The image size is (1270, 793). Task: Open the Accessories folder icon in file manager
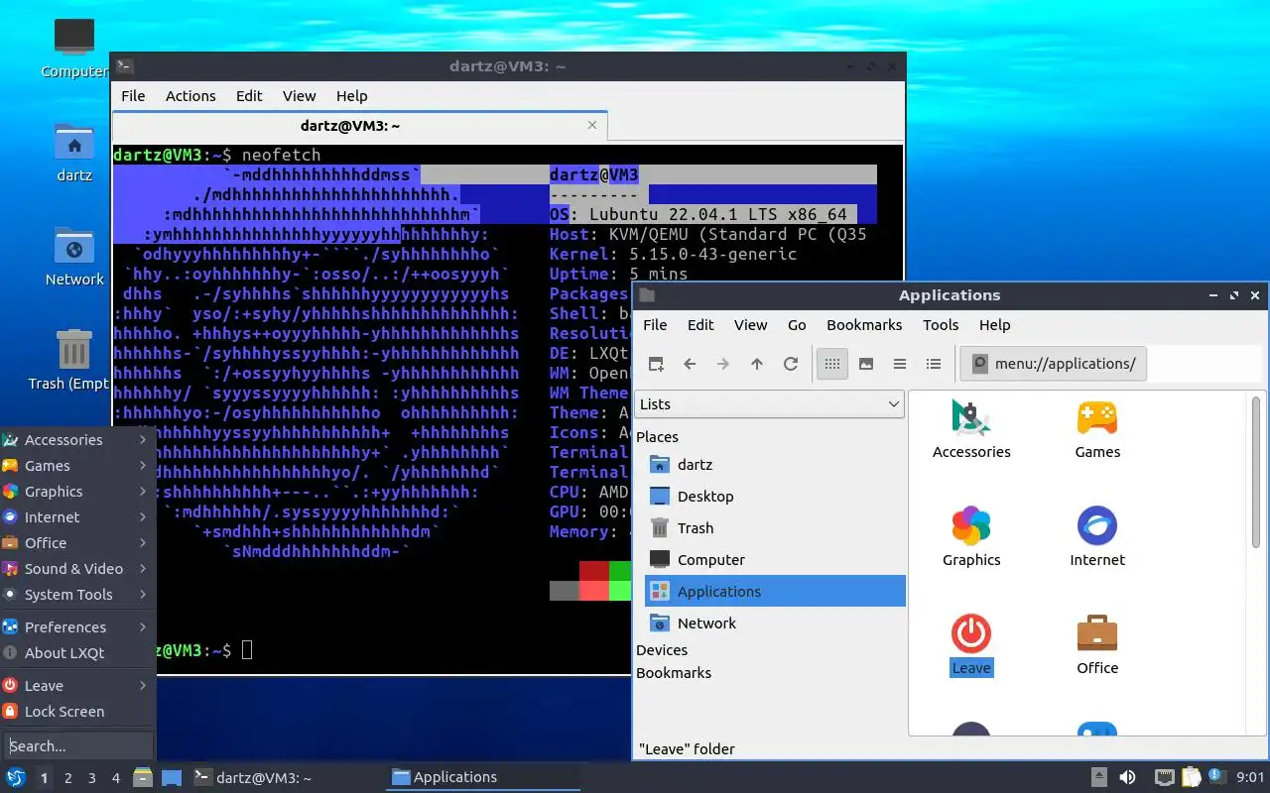pyautogui.click(x=971, y=428)
